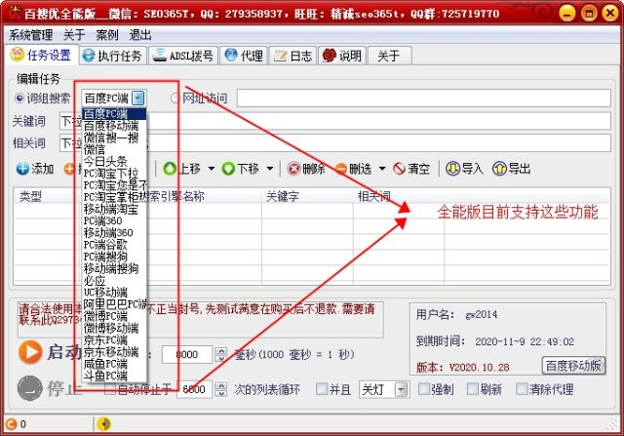Image resolution: width=624 pixels, height=436 pixels.
Task: Open the 系统管理 menu
Action: click(x=30, y=35)
